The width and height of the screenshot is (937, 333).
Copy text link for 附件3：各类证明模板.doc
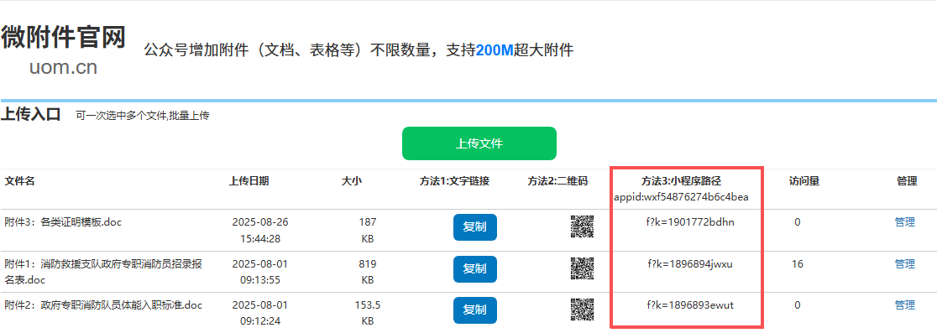pos(474,226)
